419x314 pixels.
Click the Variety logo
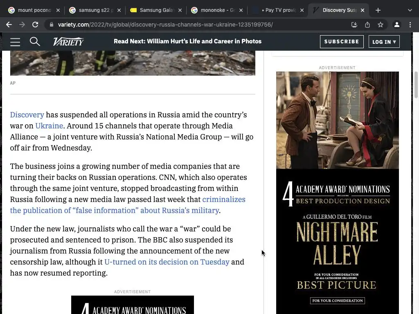pos(68,41)
